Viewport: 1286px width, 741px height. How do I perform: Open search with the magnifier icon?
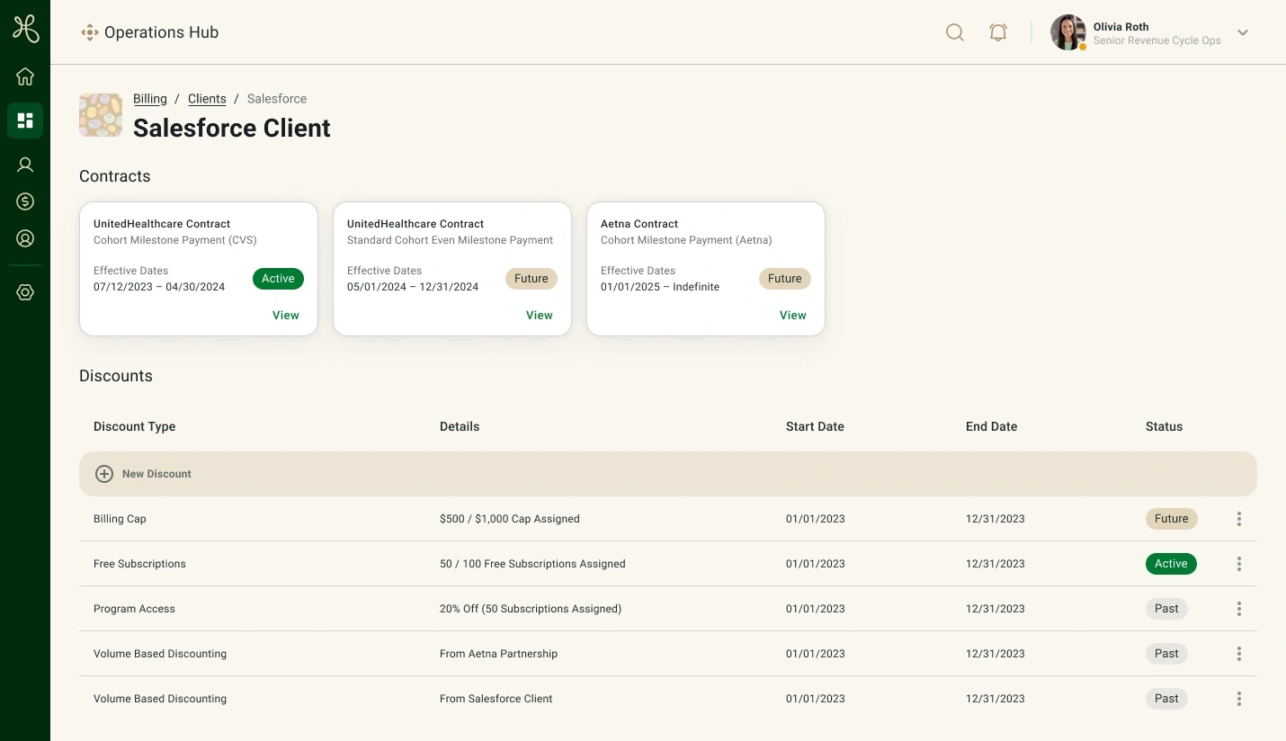click(x=955, y=32)
